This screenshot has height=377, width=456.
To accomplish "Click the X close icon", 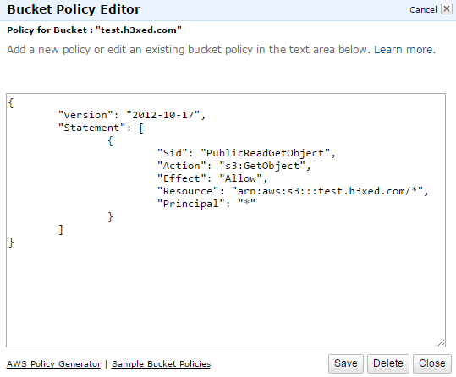I will tap(447, 8).
